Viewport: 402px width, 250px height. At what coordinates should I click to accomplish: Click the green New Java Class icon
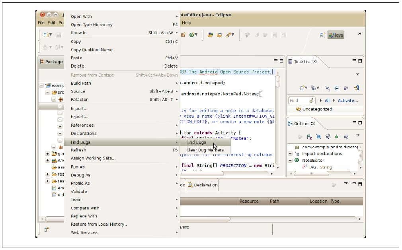(x=191, y=35)
